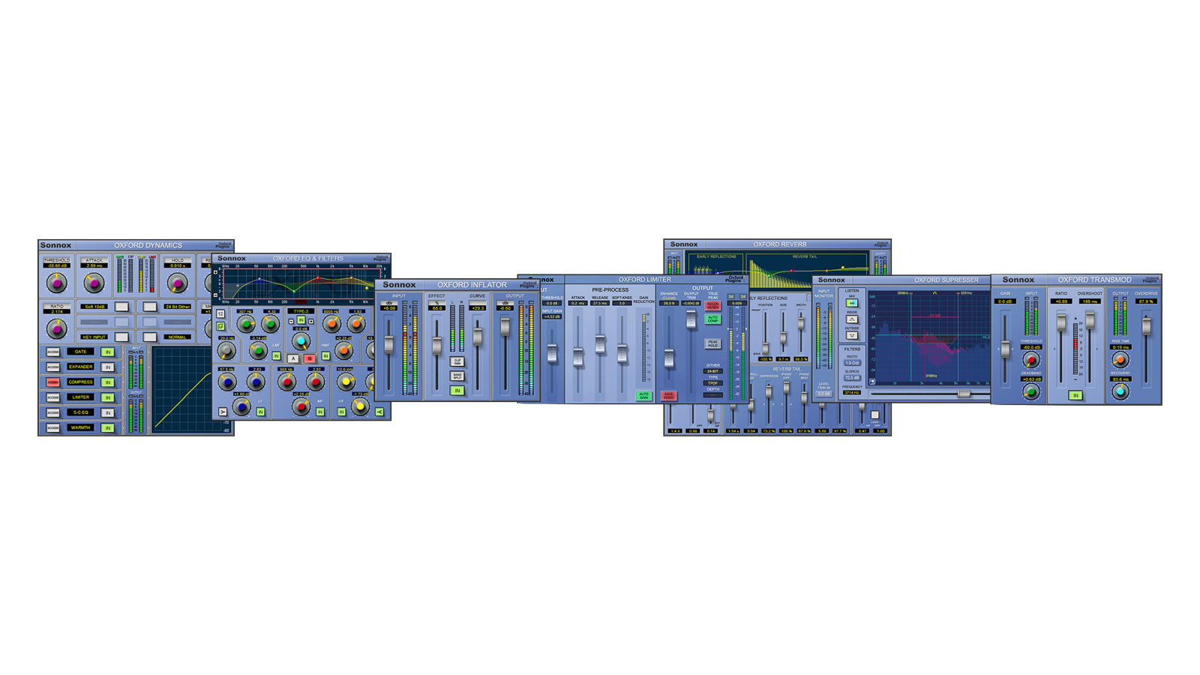Image resolution: width=1200 pixels, height=675 pixels.
Task: Click the Supresser frequency slider handle
Action: click(x=964, y=394)
